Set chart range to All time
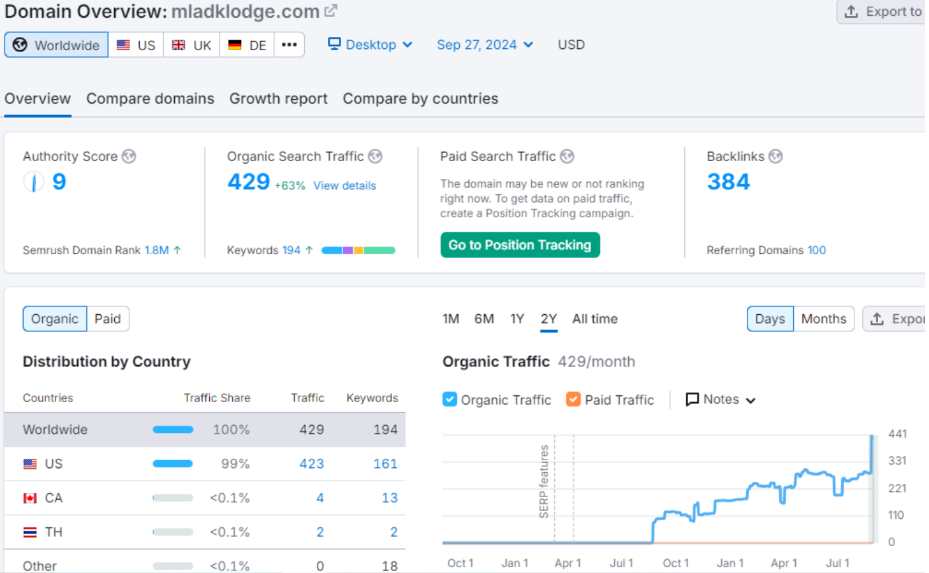The width and height of the screenshot is (929, 573). [595, 319]
